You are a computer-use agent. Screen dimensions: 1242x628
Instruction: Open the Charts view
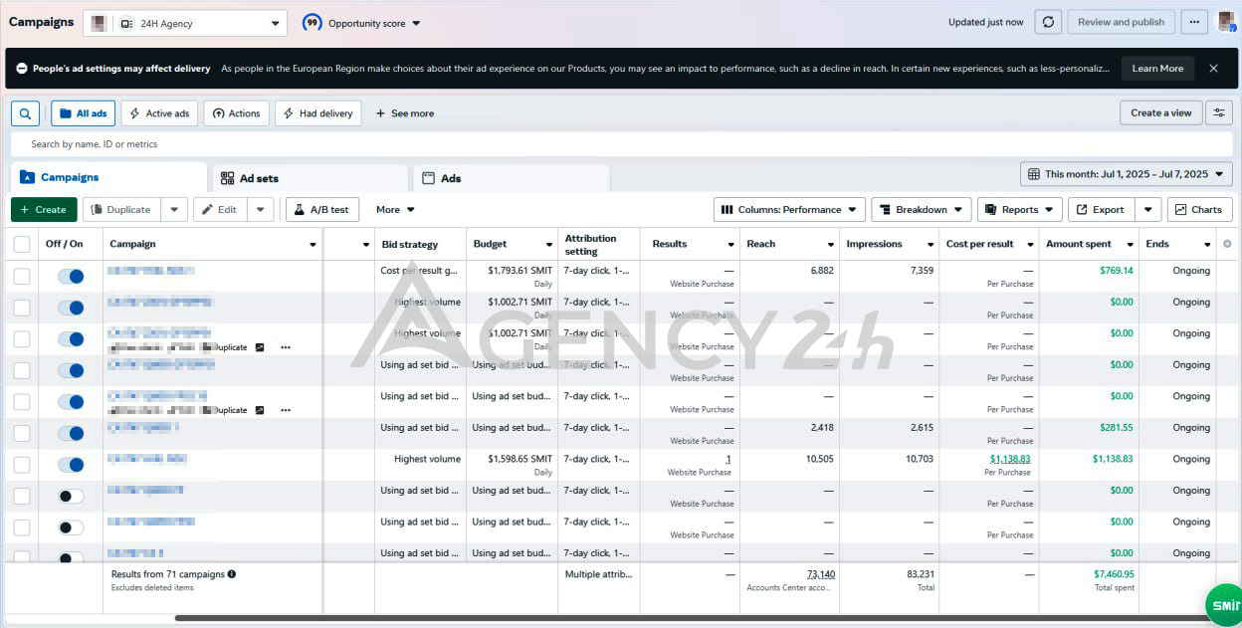click(x=1200, y=210)
